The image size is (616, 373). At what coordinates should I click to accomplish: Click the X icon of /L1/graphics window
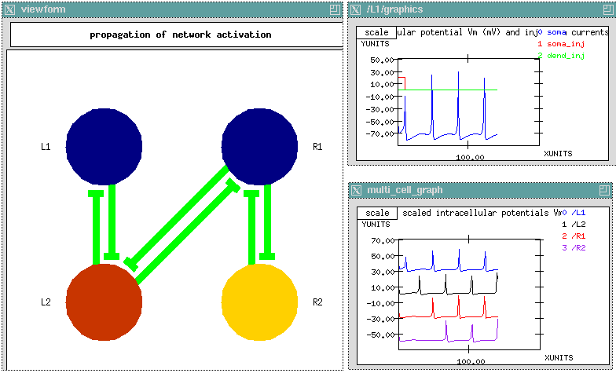[x=355, y=9]
